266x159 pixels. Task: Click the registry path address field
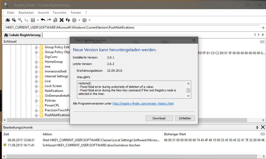133,27
